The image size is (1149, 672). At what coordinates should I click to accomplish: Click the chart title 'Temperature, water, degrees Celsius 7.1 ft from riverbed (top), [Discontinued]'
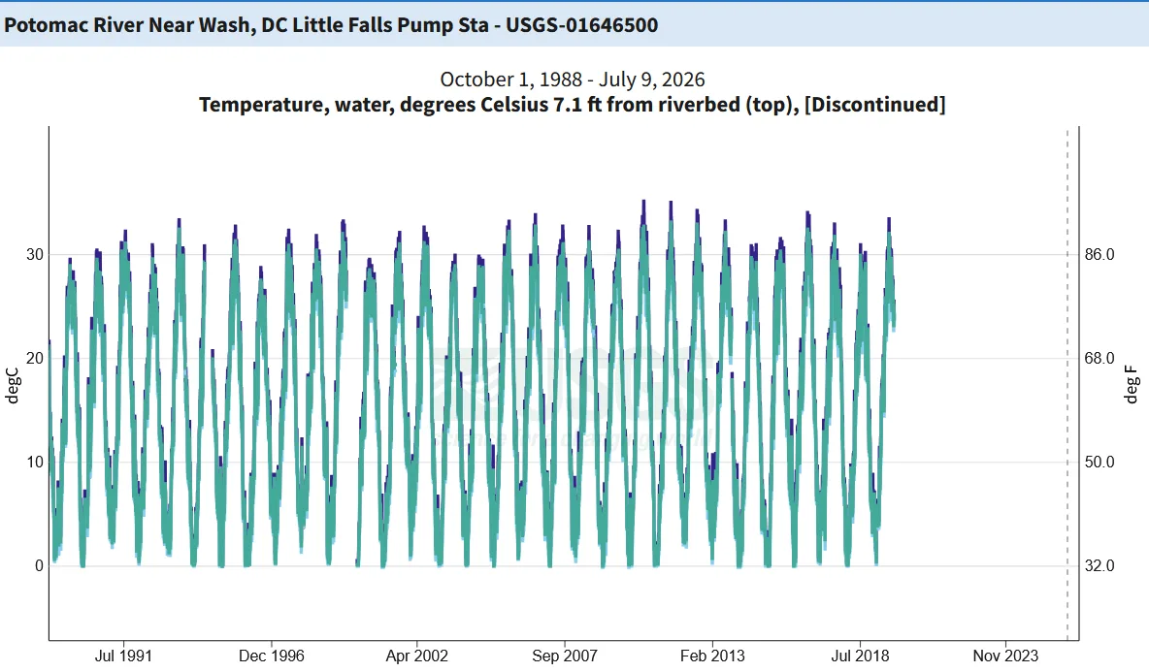coord(573,105)
